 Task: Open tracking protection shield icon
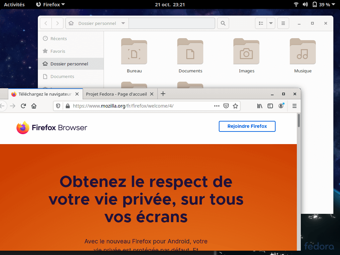[58, 106]
